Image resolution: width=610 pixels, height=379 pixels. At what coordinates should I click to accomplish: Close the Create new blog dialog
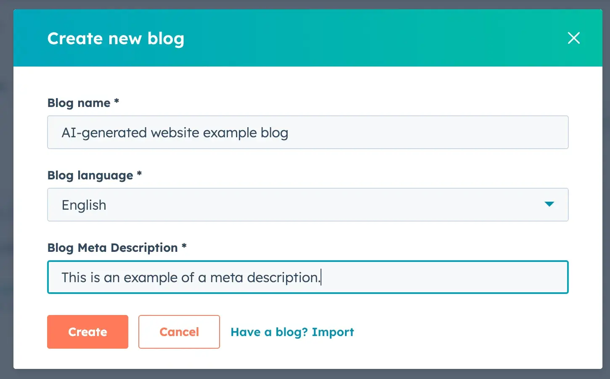pyautogui.click(x=574, y=38)
